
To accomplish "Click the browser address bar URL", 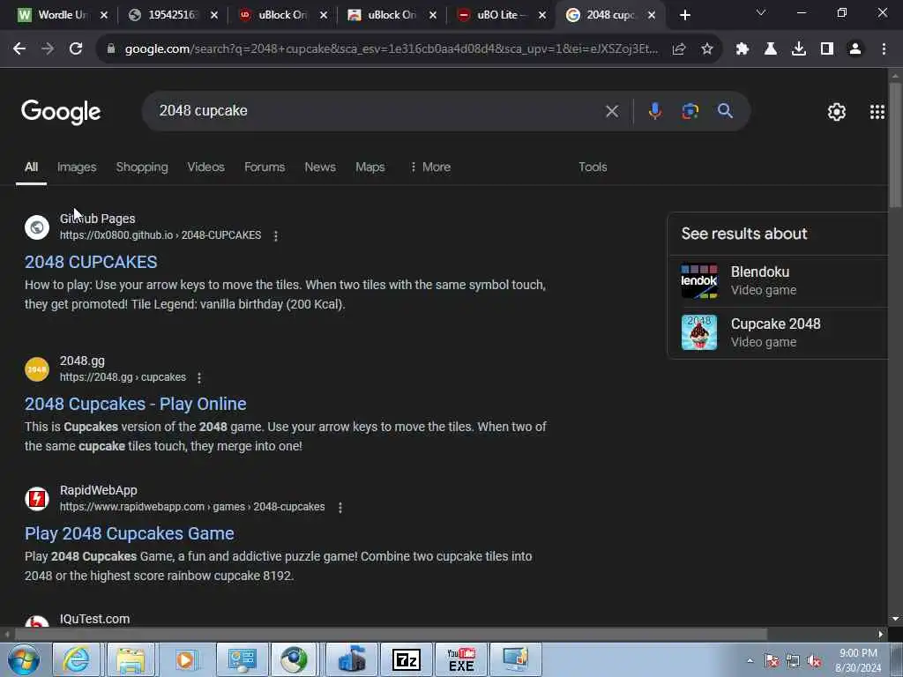I will point(391,49).
